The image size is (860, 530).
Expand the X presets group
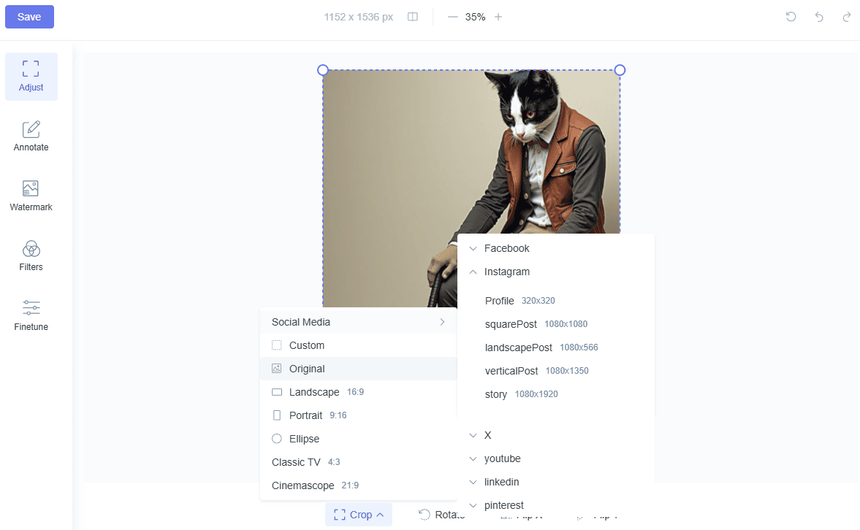(x=556, y=435)
